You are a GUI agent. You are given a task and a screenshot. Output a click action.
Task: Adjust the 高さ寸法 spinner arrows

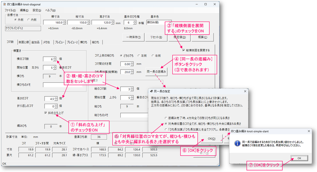click(x=113, y=23)
